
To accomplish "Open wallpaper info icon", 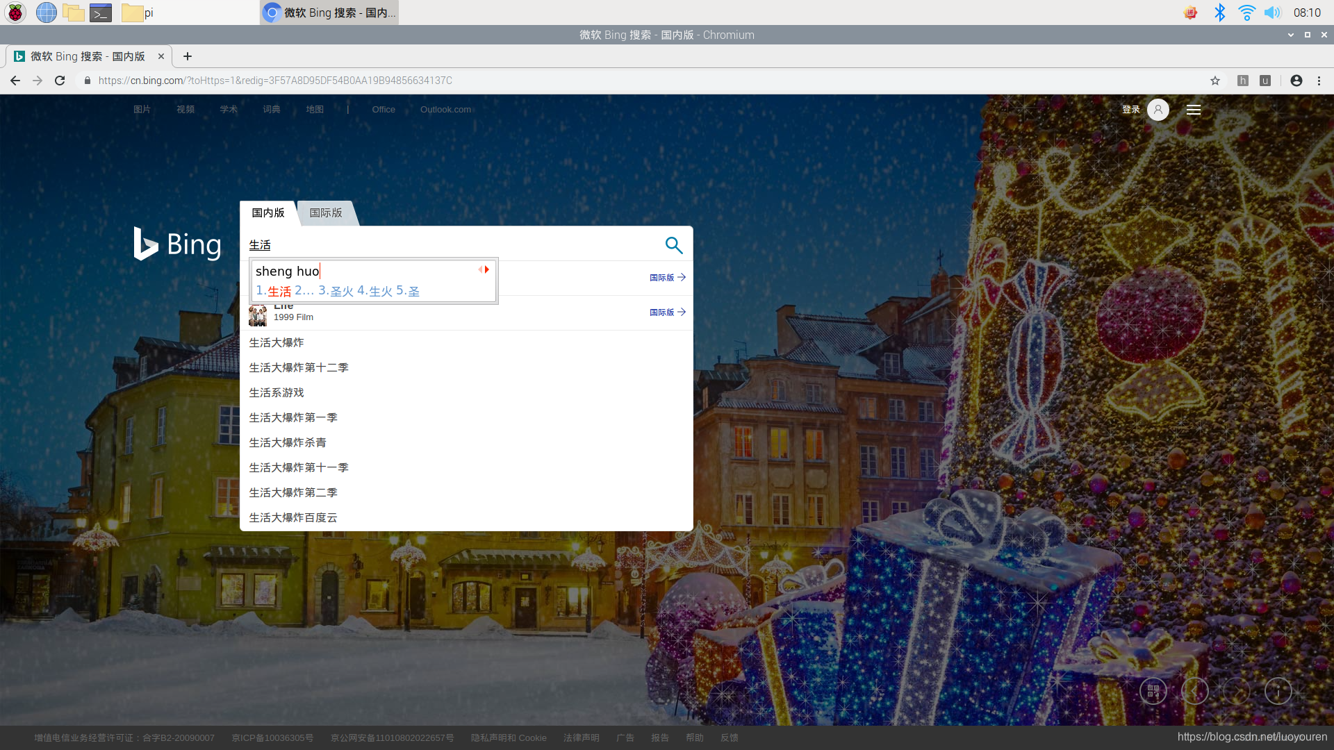I will tap(1277, 691).
